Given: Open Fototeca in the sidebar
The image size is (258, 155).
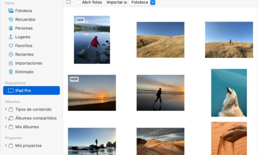Looking at the screenshot, I should point(31,11).
